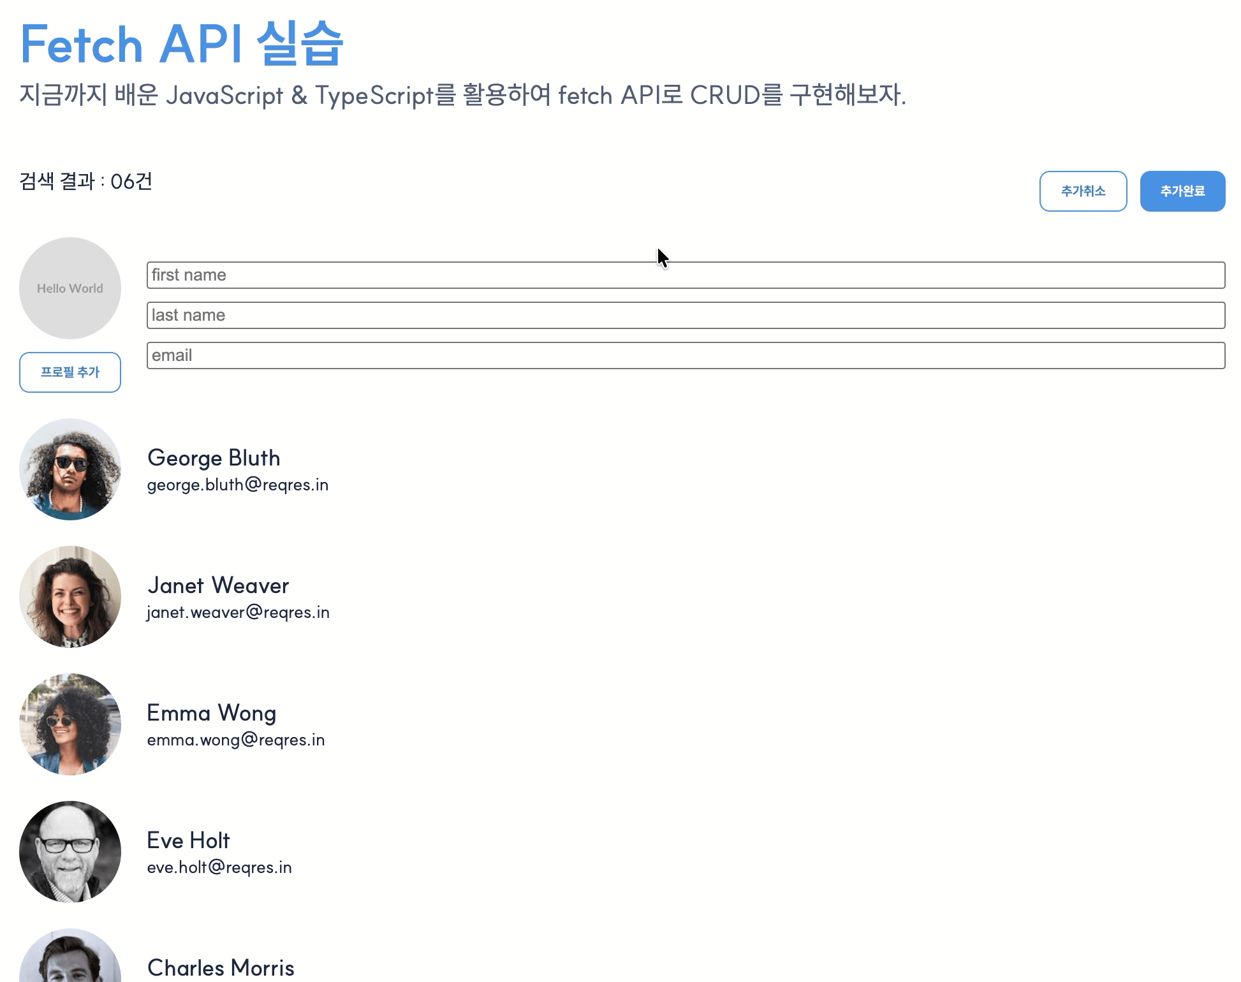The height and width of the screenshot is (982, 1241).
Task: Click the 프로필 추가 button
Action: coord(70,372)
